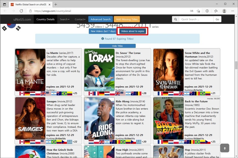
Task: Click the South Korea flag image
Action: tap(11, 27)
